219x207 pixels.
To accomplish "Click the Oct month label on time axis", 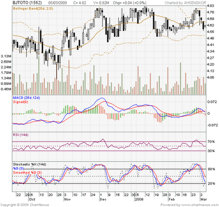I will pos(32,199).
